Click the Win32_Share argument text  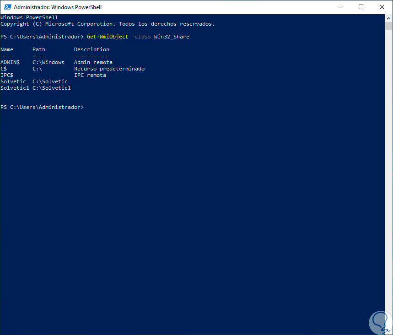pyautogui.click(x=172, y=37)
